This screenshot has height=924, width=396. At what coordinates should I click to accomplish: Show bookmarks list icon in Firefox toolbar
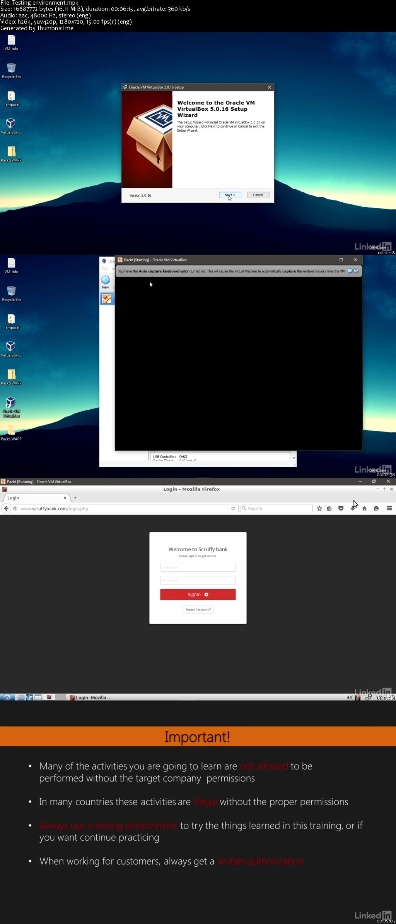coord(329,508)
